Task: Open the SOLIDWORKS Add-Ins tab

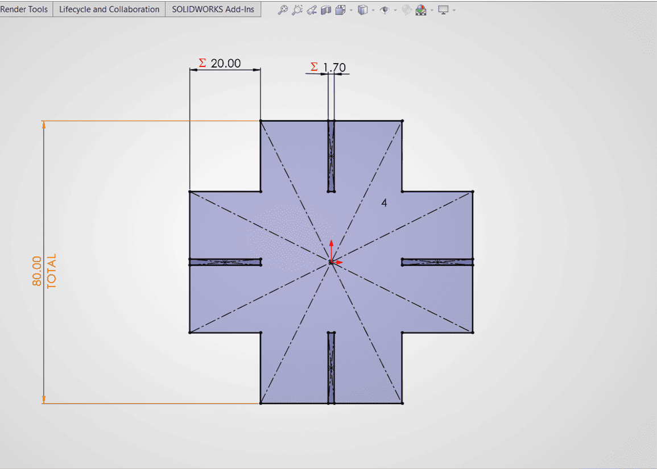Action: click(x=213, y=9)
